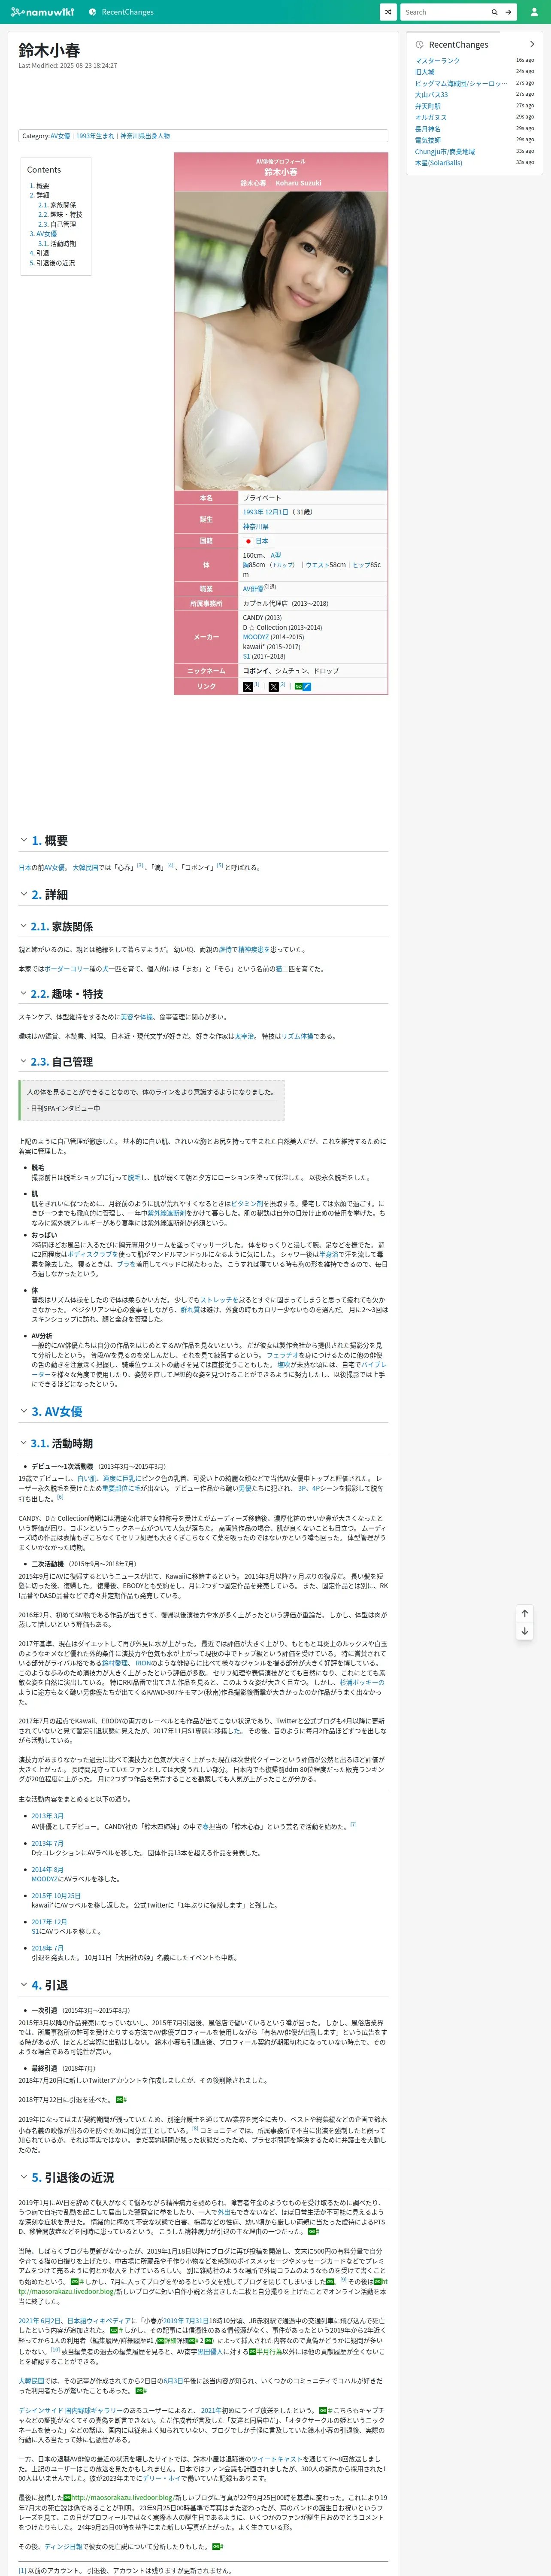Open the 長月神名 recent change link
The width and height of the screenshot is (551, 2576).
point(428,129)
